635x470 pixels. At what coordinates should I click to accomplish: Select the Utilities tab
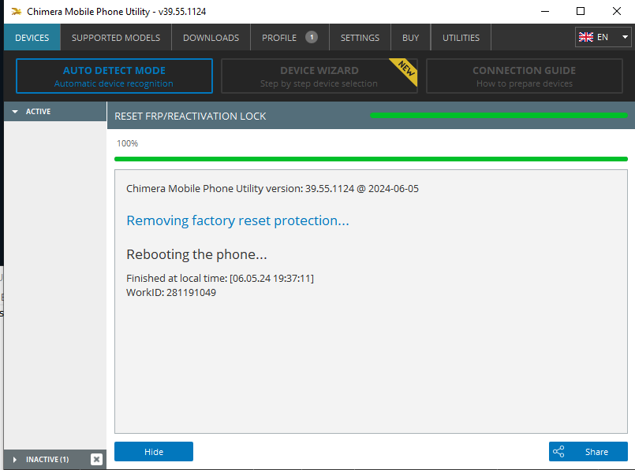[x=461, y=38]
